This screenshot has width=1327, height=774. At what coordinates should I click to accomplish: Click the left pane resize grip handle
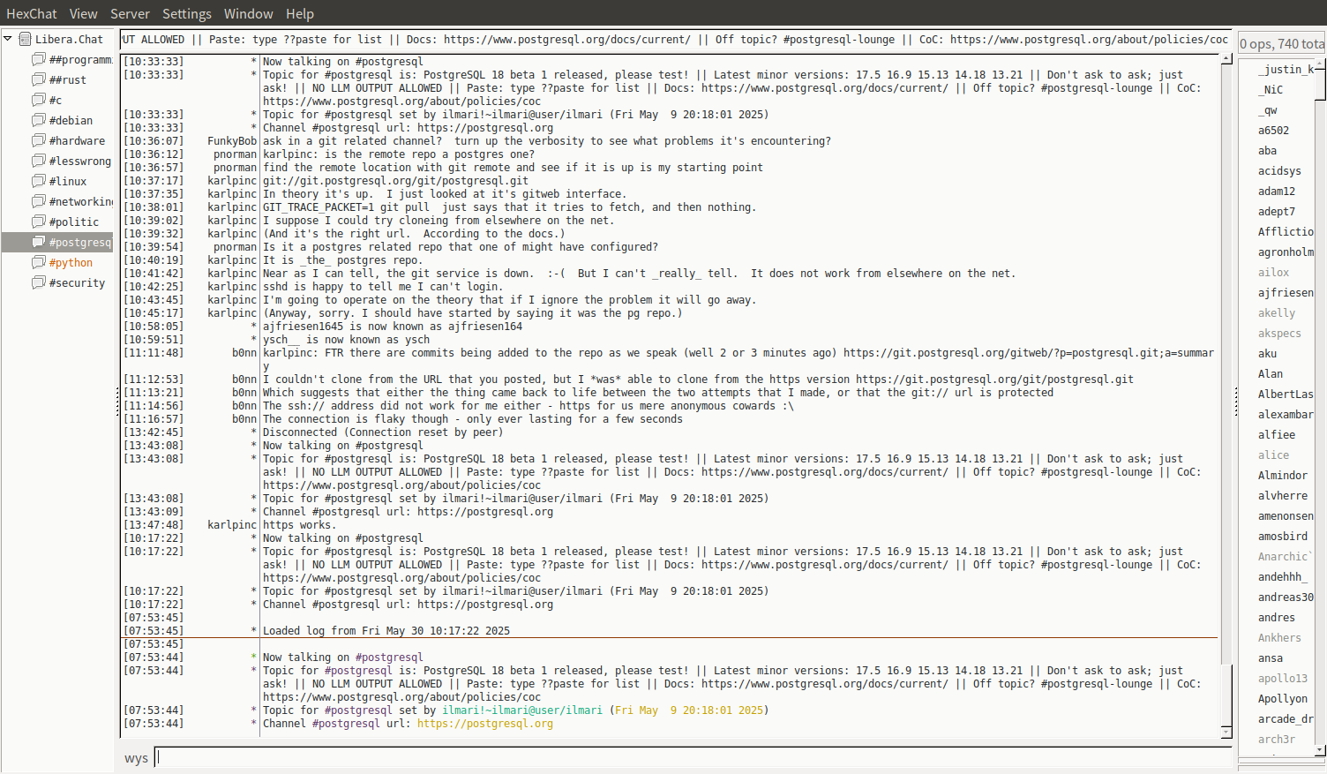tap(116, 402)
